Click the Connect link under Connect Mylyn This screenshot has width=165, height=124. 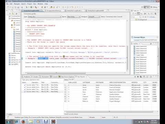(x=136, y=40)
